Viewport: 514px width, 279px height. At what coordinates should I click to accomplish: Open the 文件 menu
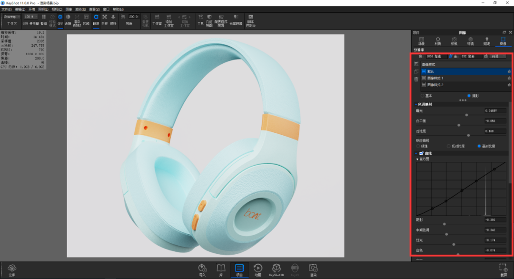tap(7, 9)
